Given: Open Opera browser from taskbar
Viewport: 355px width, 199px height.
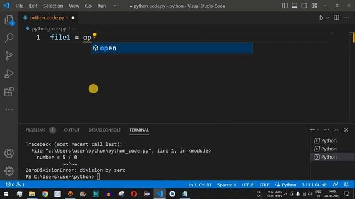Looking at the screenshot, I should (x=134, y=194).
